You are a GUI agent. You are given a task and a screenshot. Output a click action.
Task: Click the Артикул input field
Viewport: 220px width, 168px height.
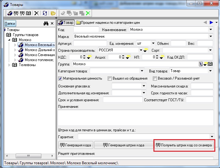90,43
